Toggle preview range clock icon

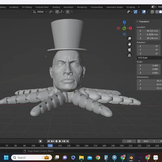(139, 141)
